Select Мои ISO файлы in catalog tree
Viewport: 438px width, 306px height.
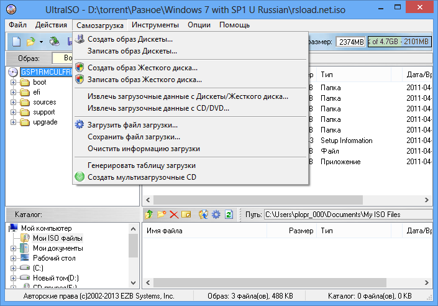pyautogui.click(x=58, y=238)
